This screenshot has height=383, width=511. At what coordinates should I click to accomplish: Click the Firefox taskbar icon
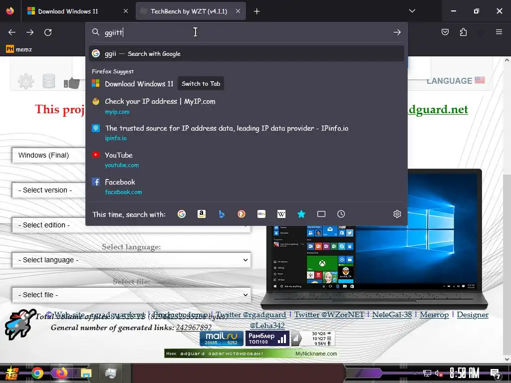click(61, 373)
